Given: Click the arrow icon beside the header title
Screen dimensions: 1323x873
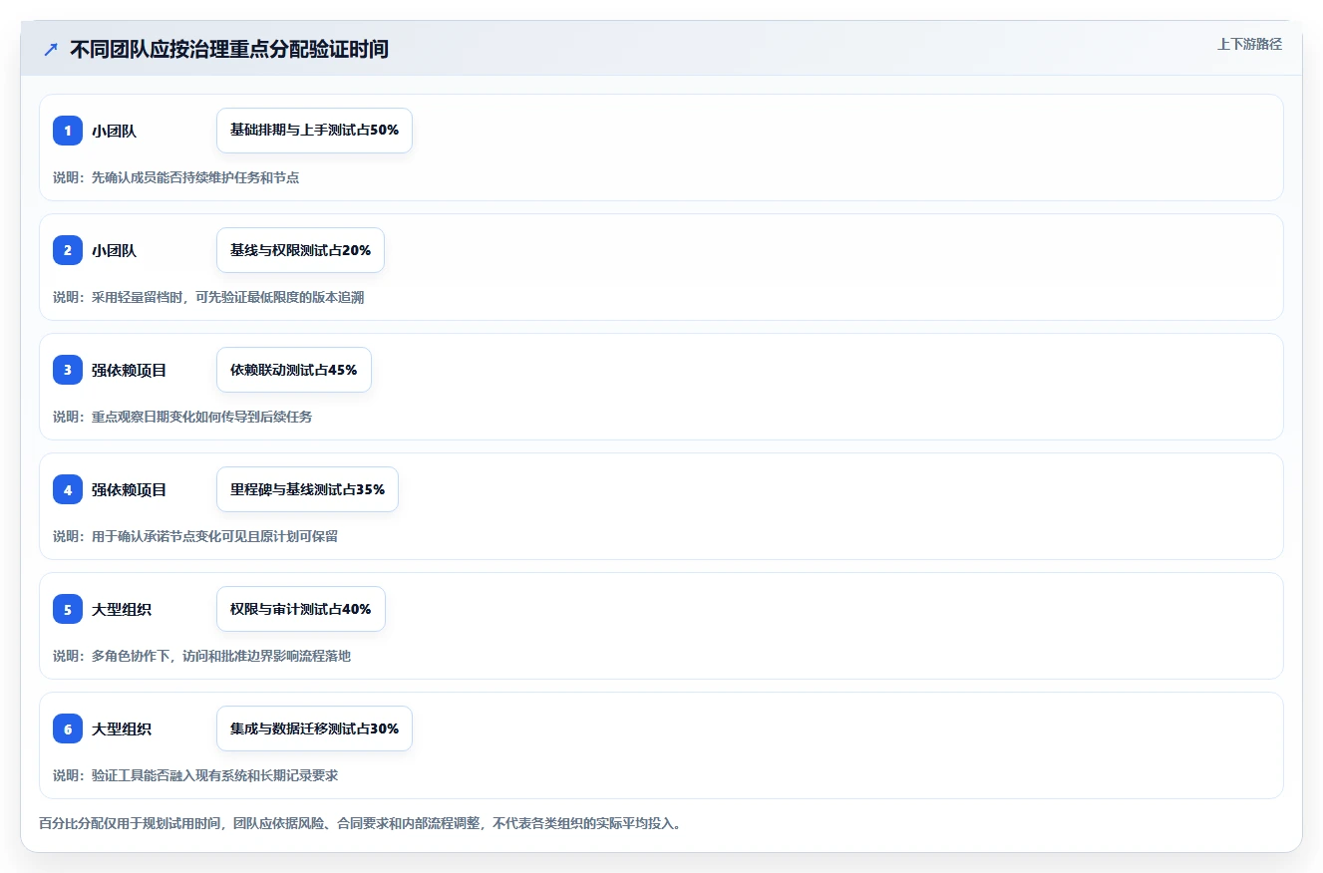Looking at the screenshot, I should [51, 49].
